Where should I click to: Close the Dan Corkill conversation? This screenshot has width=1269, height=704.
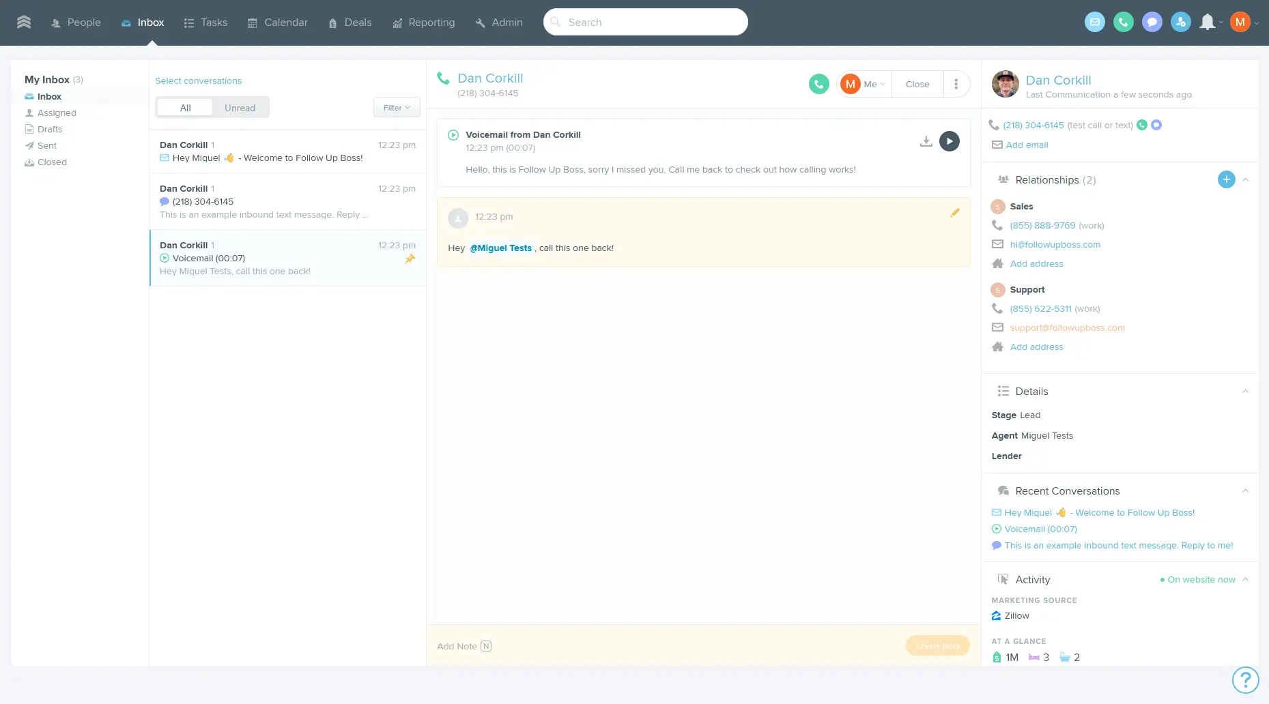click(917, 83)
